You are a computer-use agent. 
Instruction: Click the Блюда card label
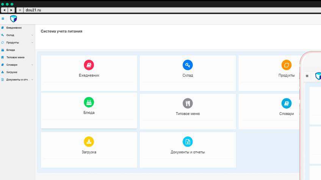pos(89,113)
